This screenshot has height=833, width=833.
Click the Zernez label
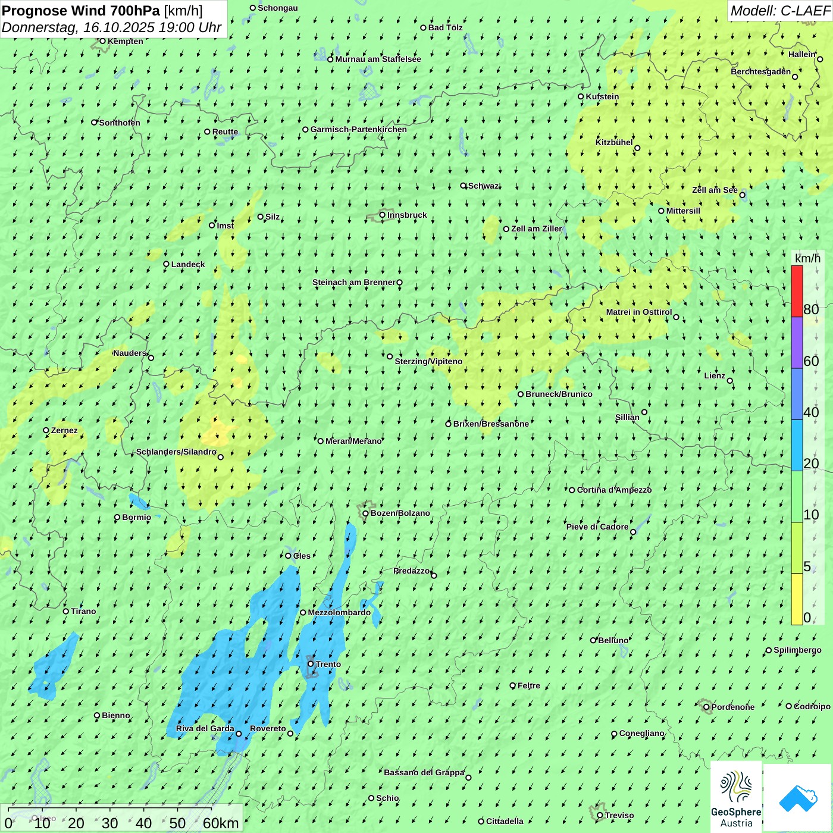click(x=64, y=430)
